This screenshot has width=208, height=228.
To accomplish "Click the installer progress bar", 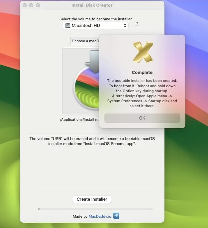I will (95, 209).
